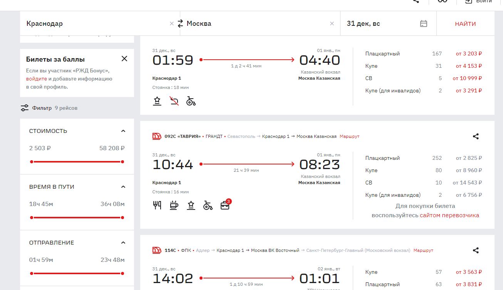Click the Москва destination input field
503x290 pixels.
(x=254, y=23)
